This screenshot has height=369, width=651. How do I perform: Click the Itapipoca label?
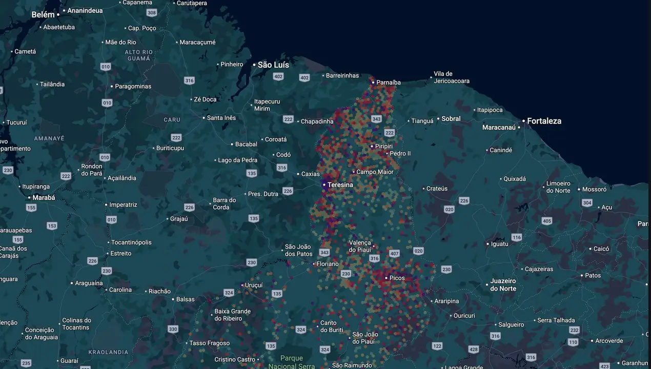pos(490,110)
